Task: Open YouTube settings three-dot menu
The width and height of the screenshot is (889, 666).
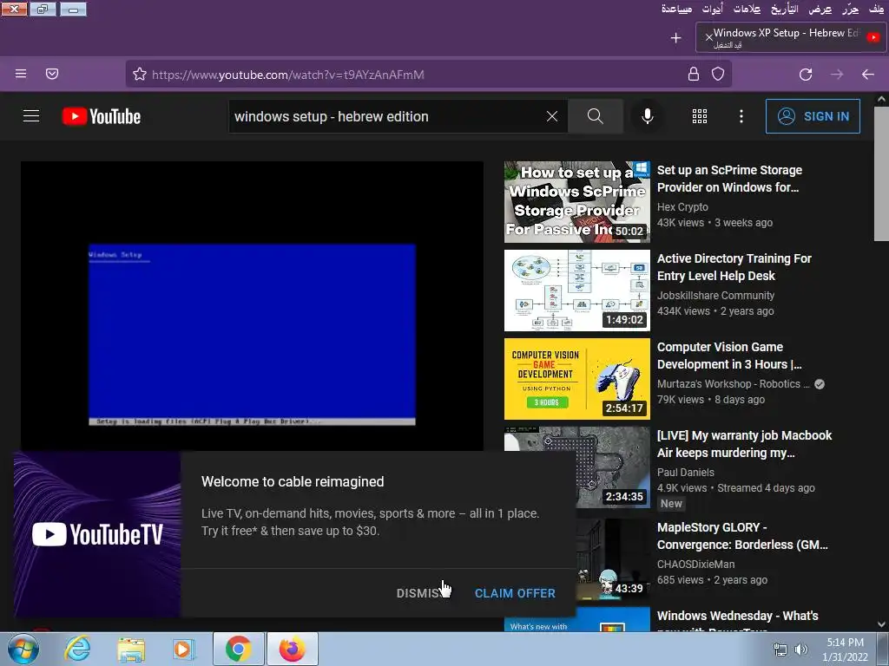Action: pyautogui.click(x=741, y=116)
